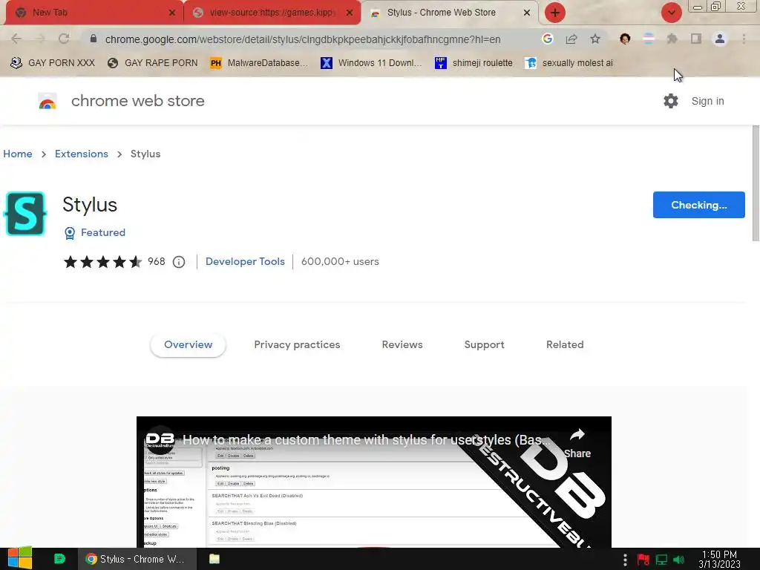
Task: Click the video title link
Action: (367, 440)
